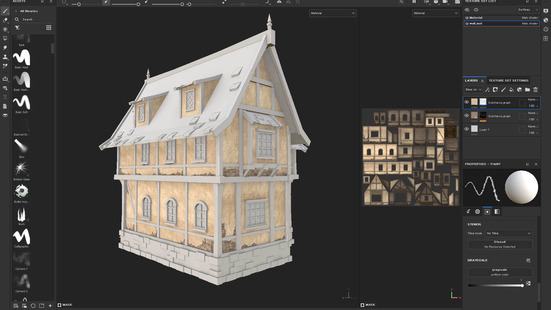Open the Brush properties tab
This screenshot has height=310, width=551.
coord(468,212)
